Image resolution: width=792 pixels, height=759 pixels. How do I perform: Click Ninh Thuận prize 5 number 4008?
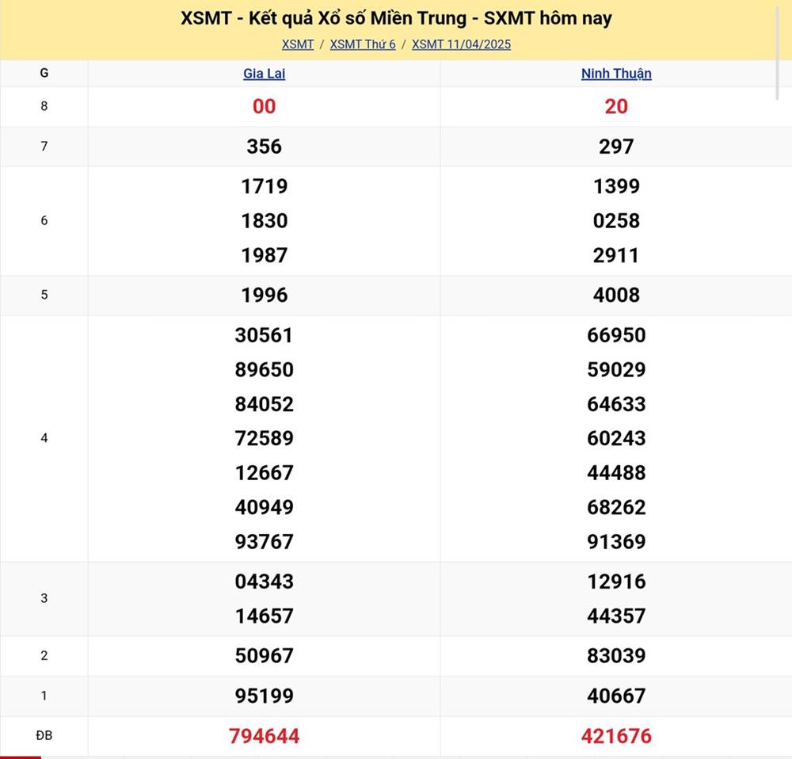click(616, 296)
